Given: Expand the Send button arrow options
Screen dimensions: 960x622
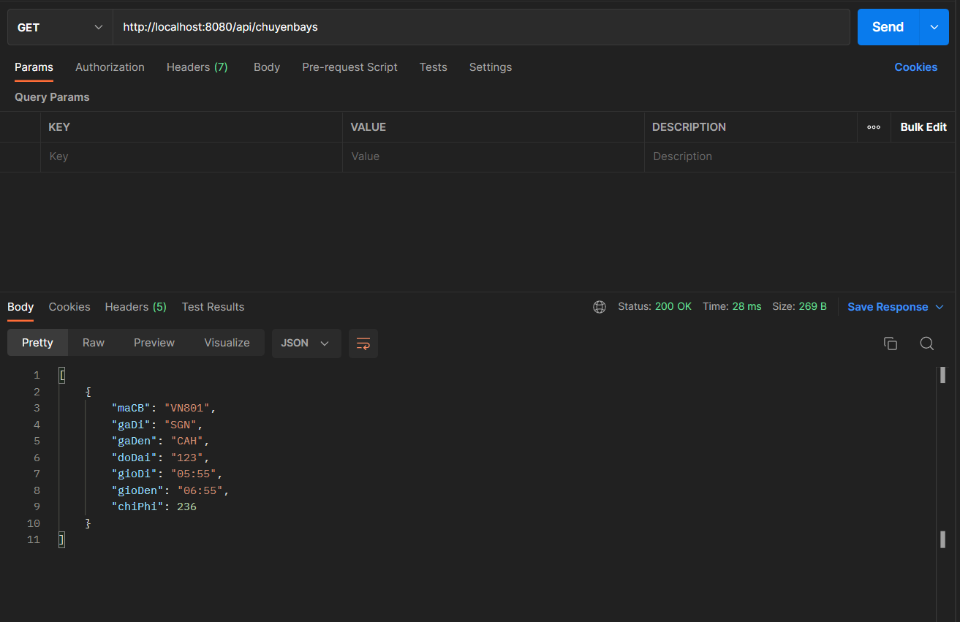Looking at the screenshot, I should (x=934, y=27).
